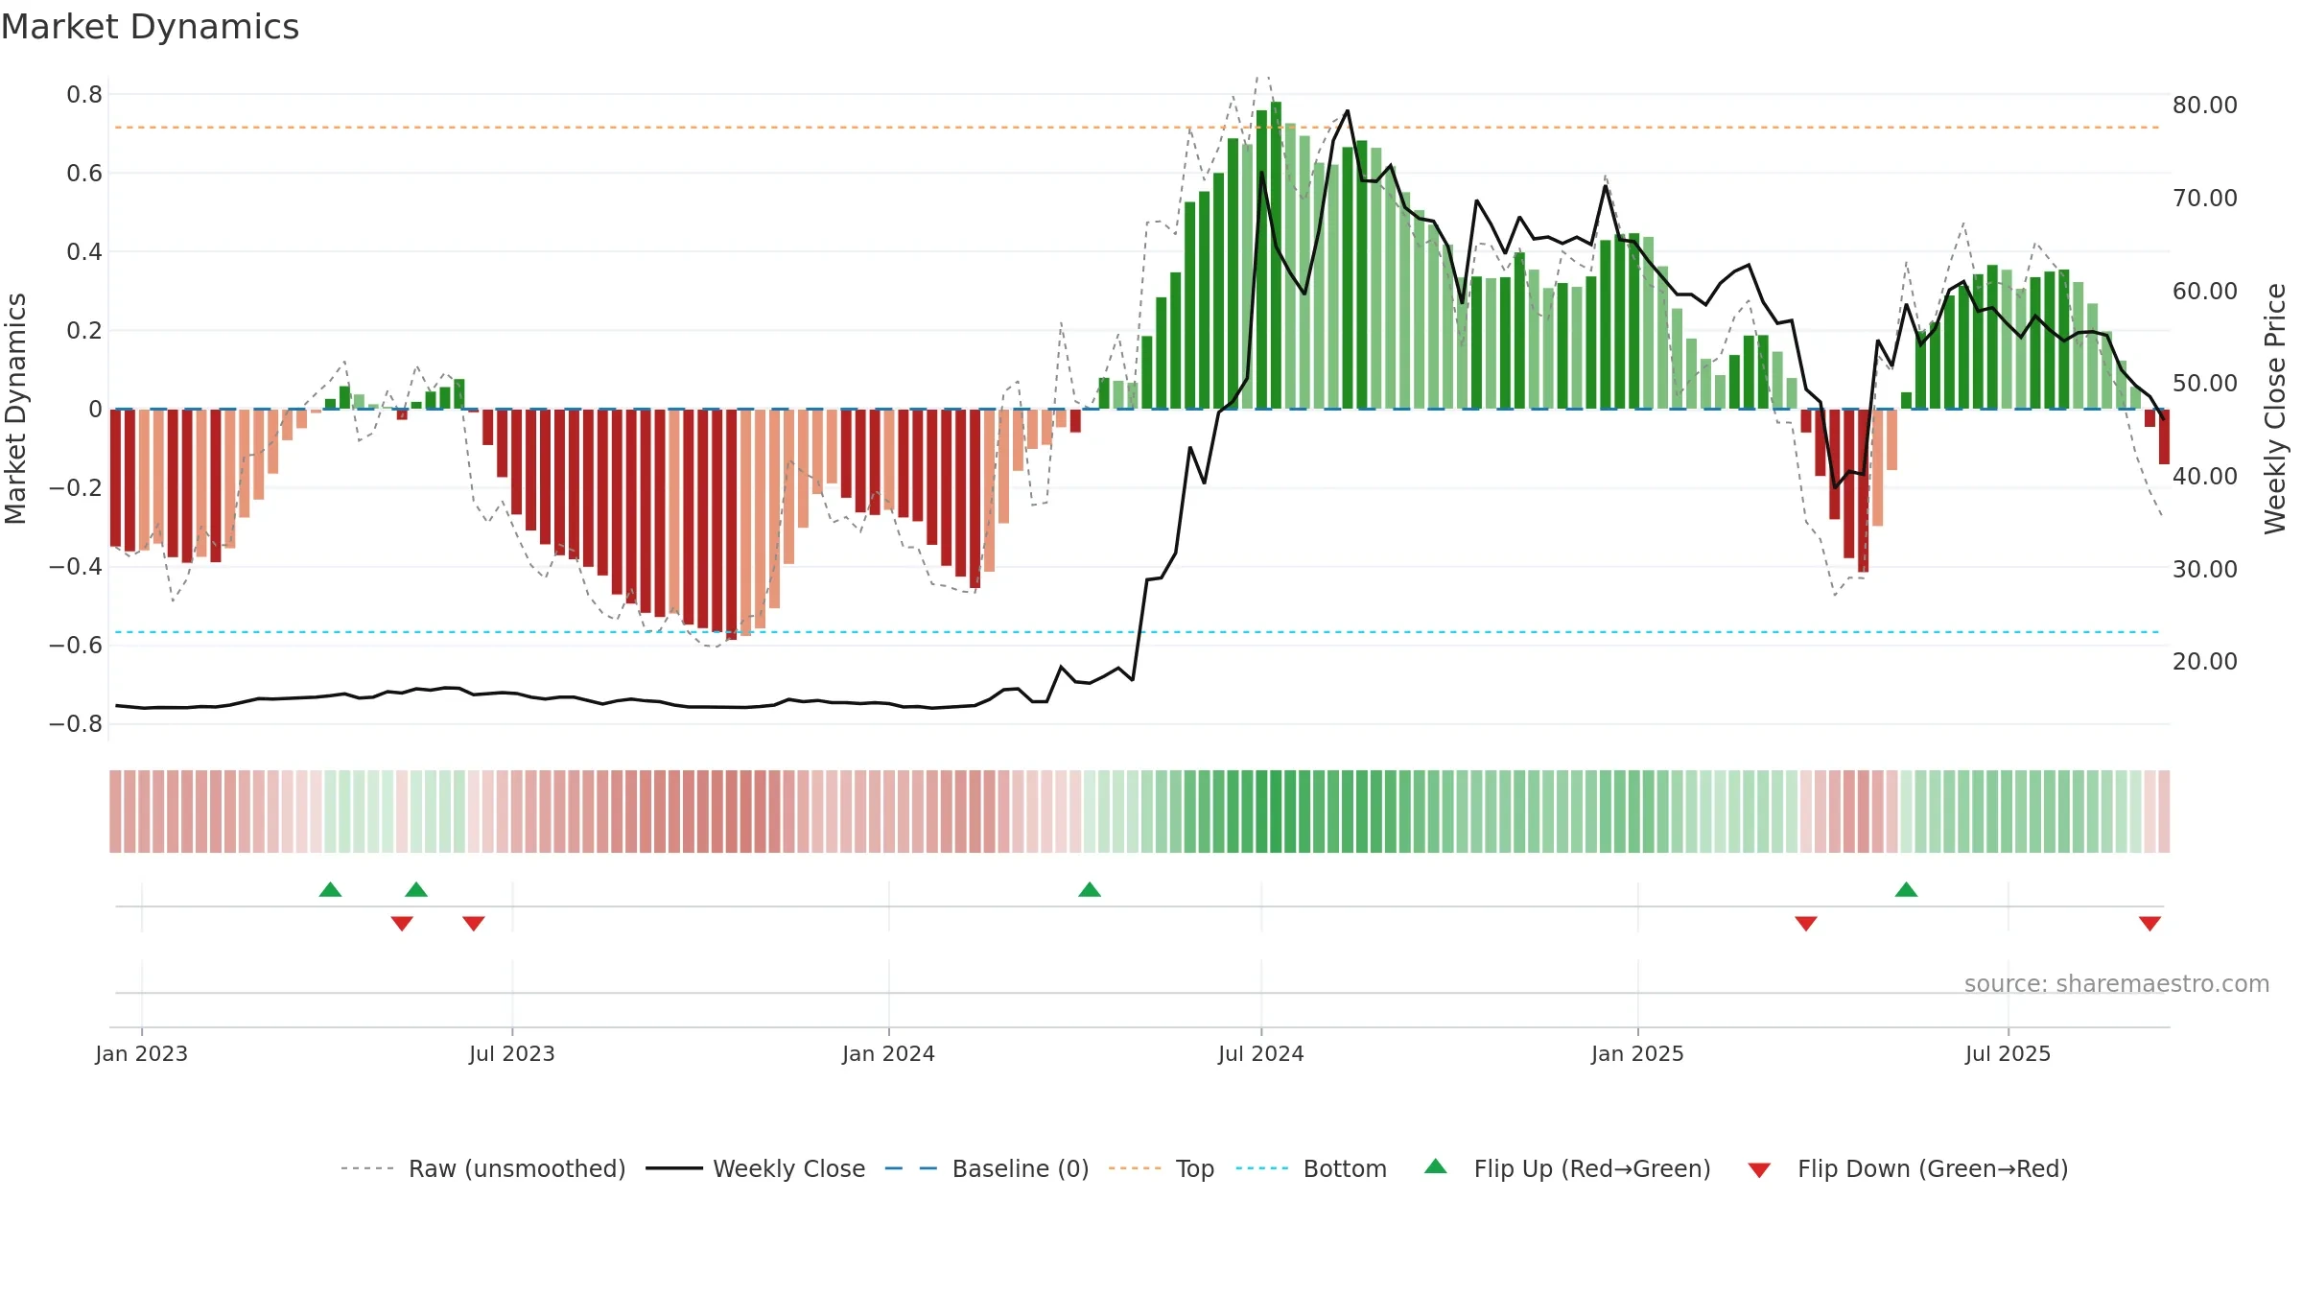Select the red flip-down marker after Jan 2025
This screenshot has width=2302, height=1295.
point(1806,924)
